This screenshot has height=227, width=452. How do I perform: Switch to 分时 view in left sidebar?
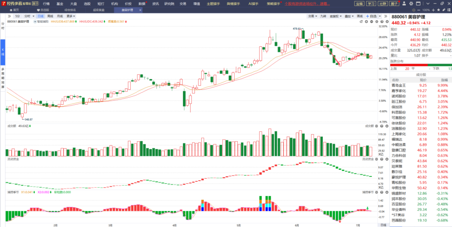tap(3, 26)
